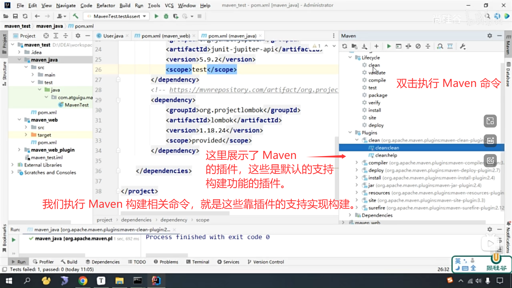Viewport: 512px width, 288px height.
Task: Toggle Show Dependencies diagram icon in Maven
Action: pyautogui.click(x=450, y=46)
